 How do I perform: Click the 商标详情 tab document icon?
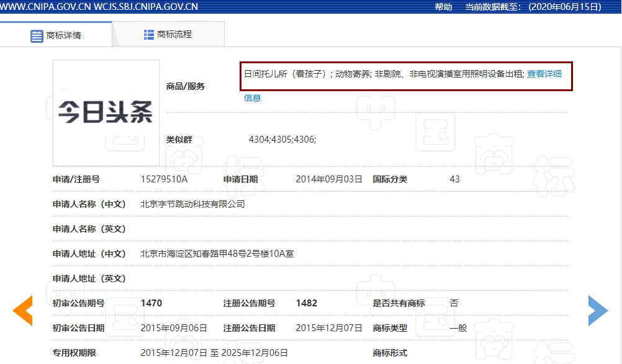point(37,36)
